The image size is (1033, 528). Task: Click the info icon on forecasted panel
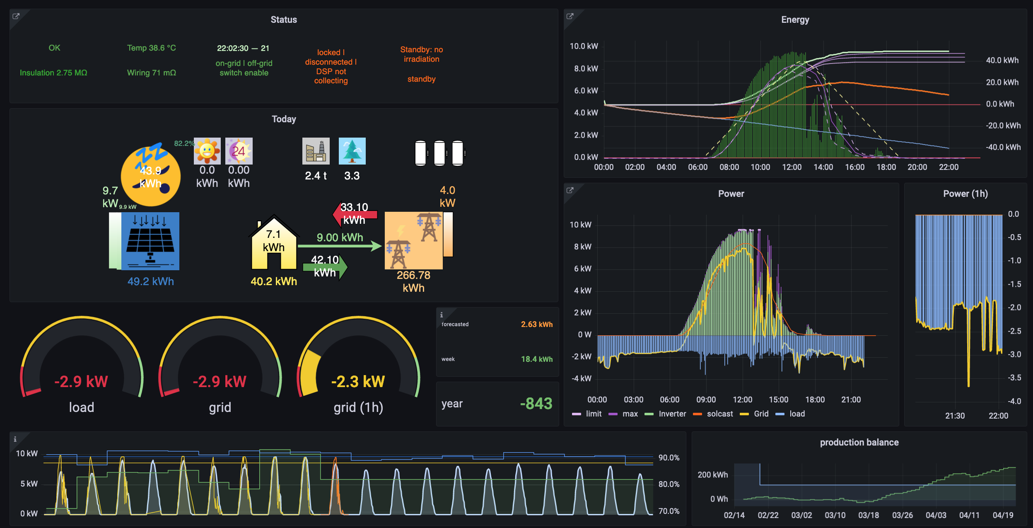pos(442,315)
